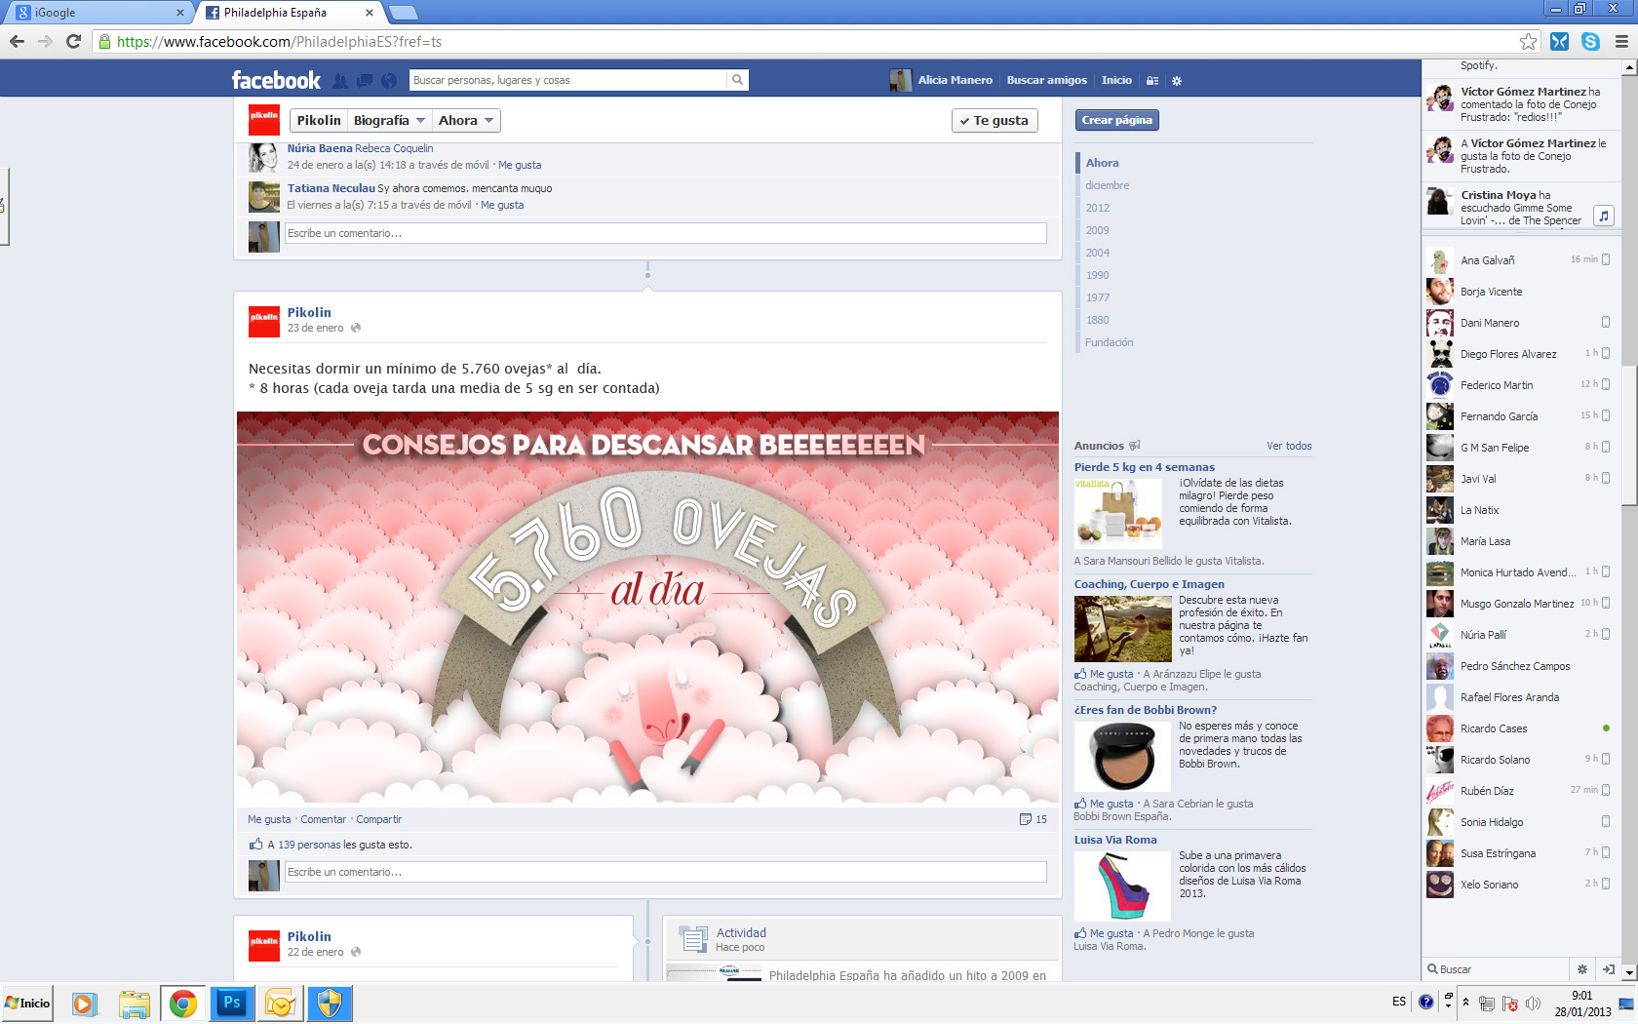
Task: Jump to 2012 in timeline
Action: coord(1098,208)
